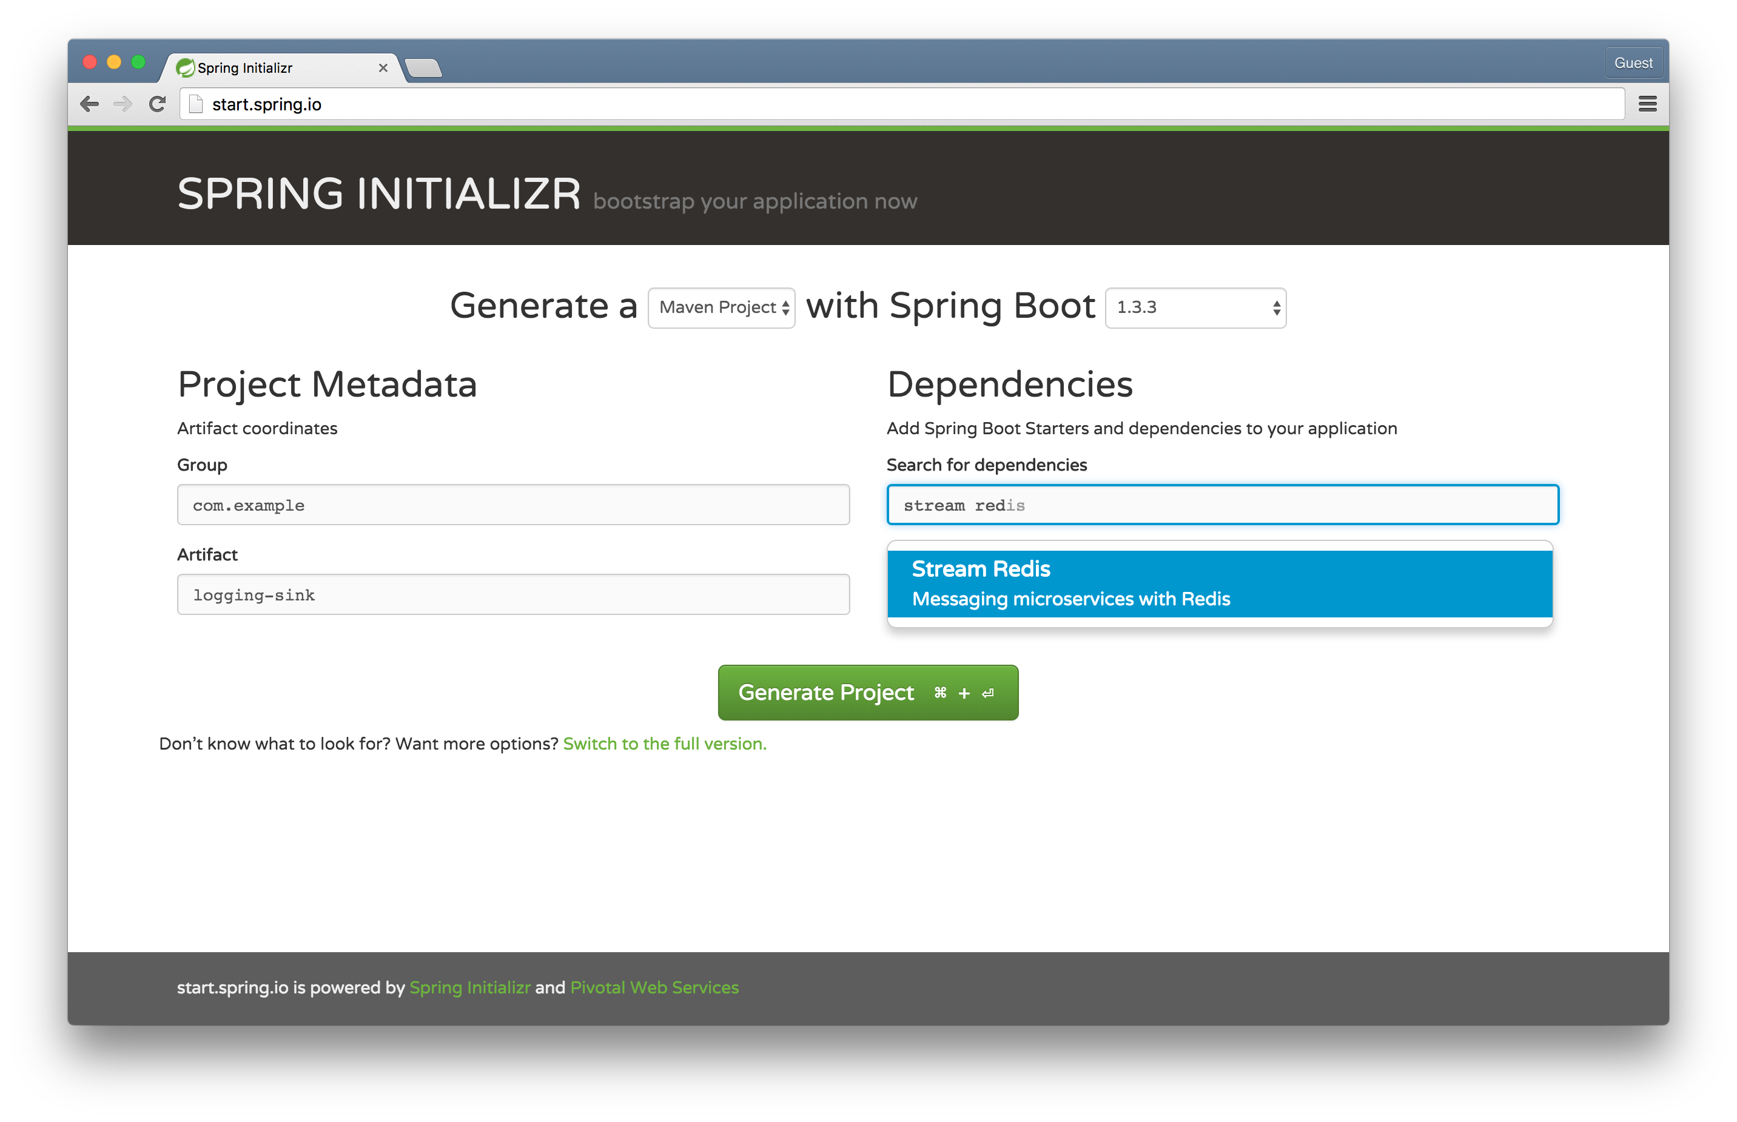Click the browser forward arrow
The image size is (1737, 1122).
(123, 104)
